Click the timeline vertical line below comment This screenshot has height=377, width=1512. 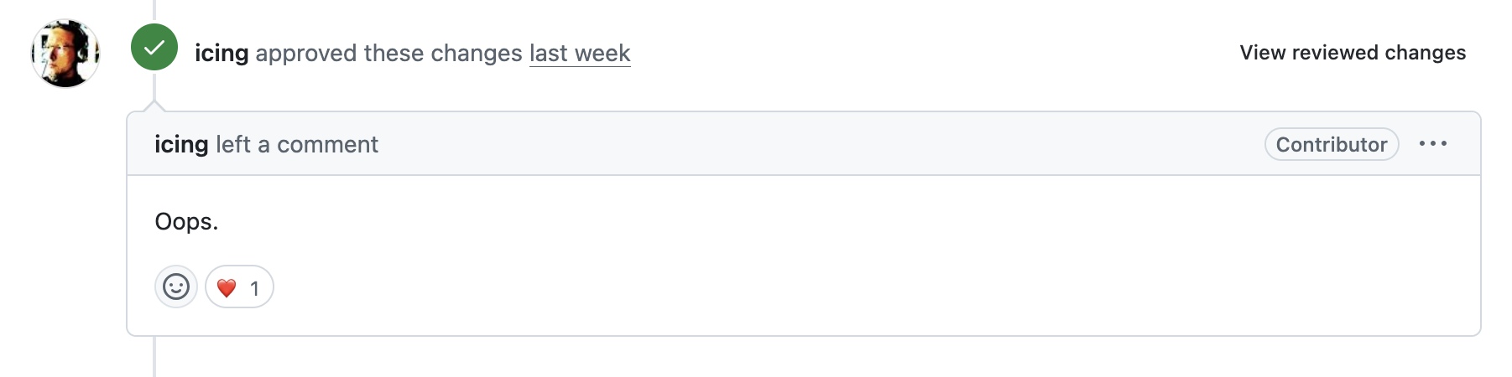154,359
